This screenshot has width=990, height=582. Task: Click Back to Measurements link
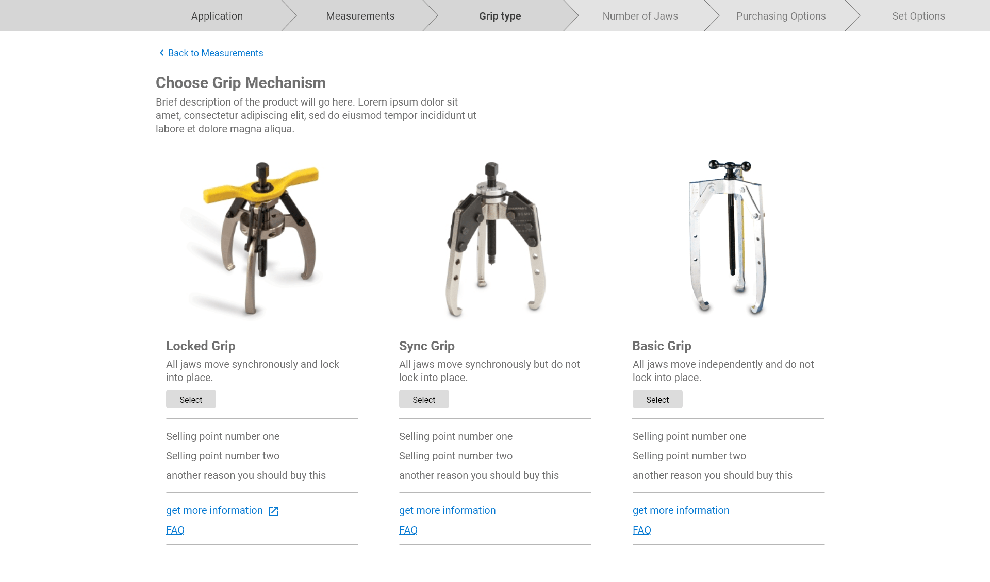tap(216, 53)
